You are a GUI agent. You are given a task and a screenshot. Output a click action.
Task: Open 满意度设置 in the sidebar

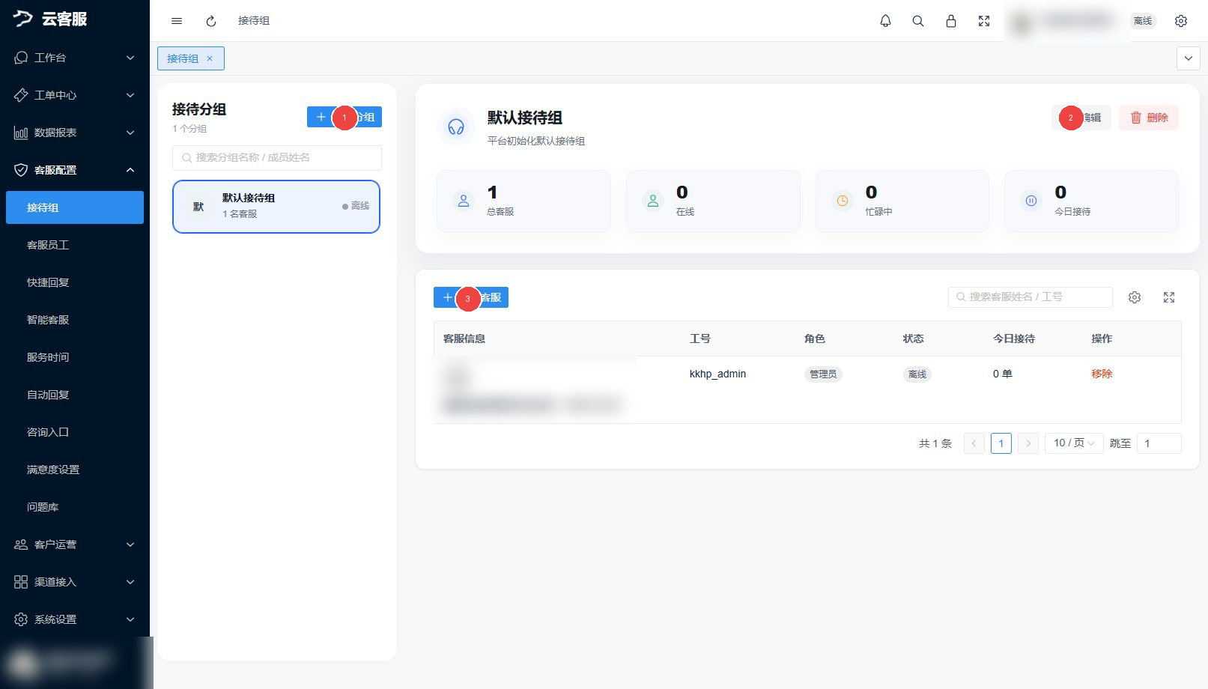pyautogui.click(x=75, y=470)
